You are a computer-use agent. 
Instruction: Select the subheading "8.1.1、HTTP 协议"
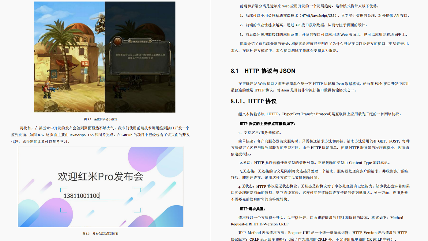[x=254, y=101]
